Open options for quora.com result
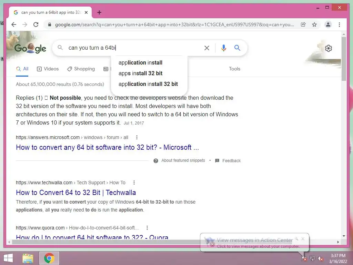Viewport: 353px width, 265px height. 147,228
